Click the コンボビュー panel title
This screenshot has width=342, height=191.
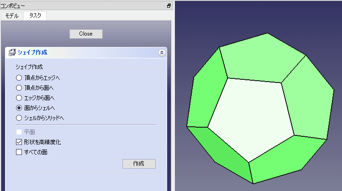(x=13, y=5)
